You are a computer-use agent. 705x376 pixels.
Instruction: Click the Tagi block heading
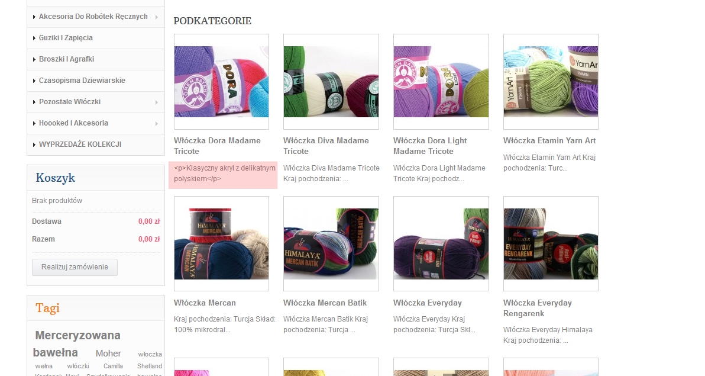click(48, 308)
